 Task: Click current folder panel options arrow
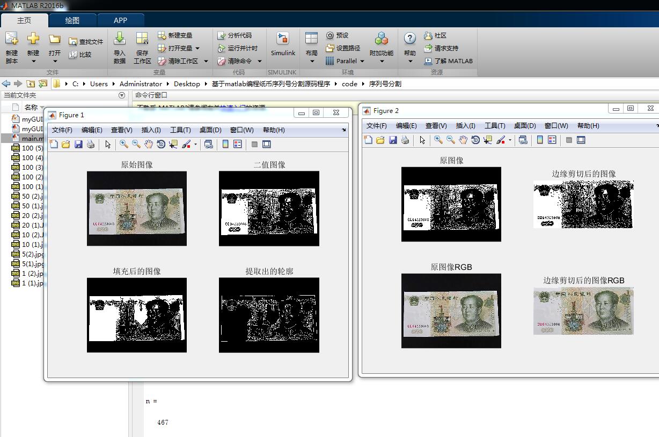(x=122, y=95)
